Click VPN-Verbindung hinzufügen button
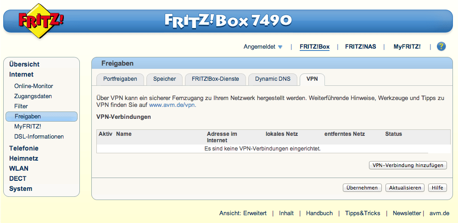 pyautogui.click(x=408, y=165)
